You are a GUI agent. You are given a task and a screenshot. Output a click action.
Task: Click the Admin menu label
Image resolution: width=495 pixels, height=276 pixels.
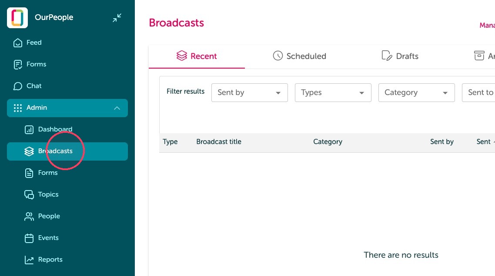pyautogui.click(x=37, y=108)
